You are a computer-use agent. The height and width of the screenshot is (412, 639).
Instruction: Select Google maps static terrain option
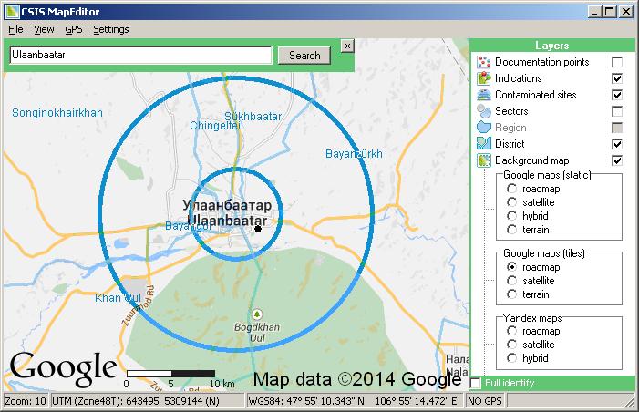click(511, 230)
